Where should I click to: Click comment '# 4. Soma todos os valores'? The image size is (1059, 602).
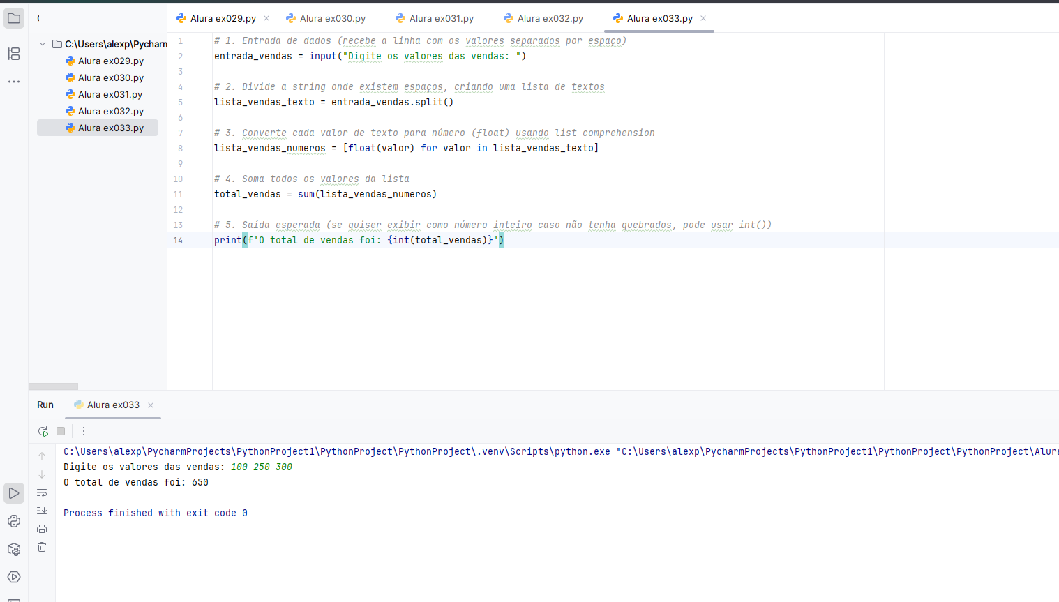coord(311,179)
